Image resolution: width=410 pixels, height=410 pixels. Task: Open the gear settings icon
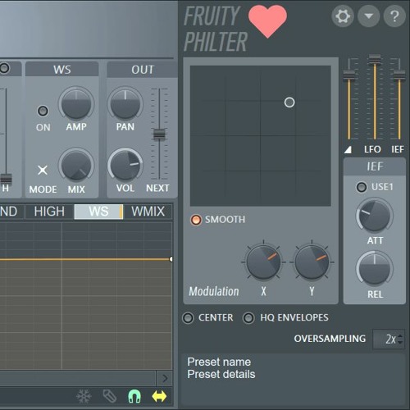pyautogui.click(x=343, y=16)
